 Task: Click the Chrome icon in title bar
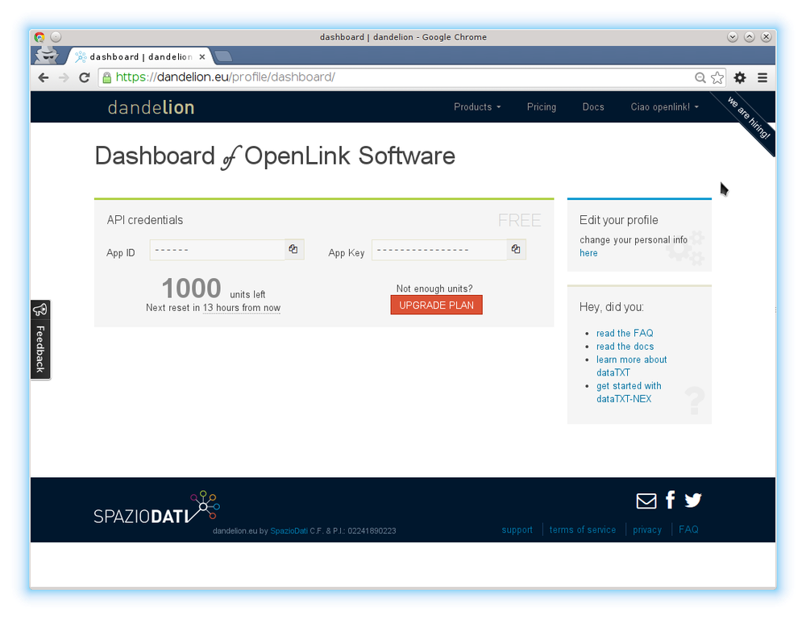(39, 37)
